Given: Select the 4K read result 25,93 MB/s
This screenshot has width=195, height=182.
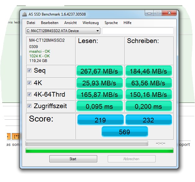Looking at the screenshot, I should tap(100, 83).
